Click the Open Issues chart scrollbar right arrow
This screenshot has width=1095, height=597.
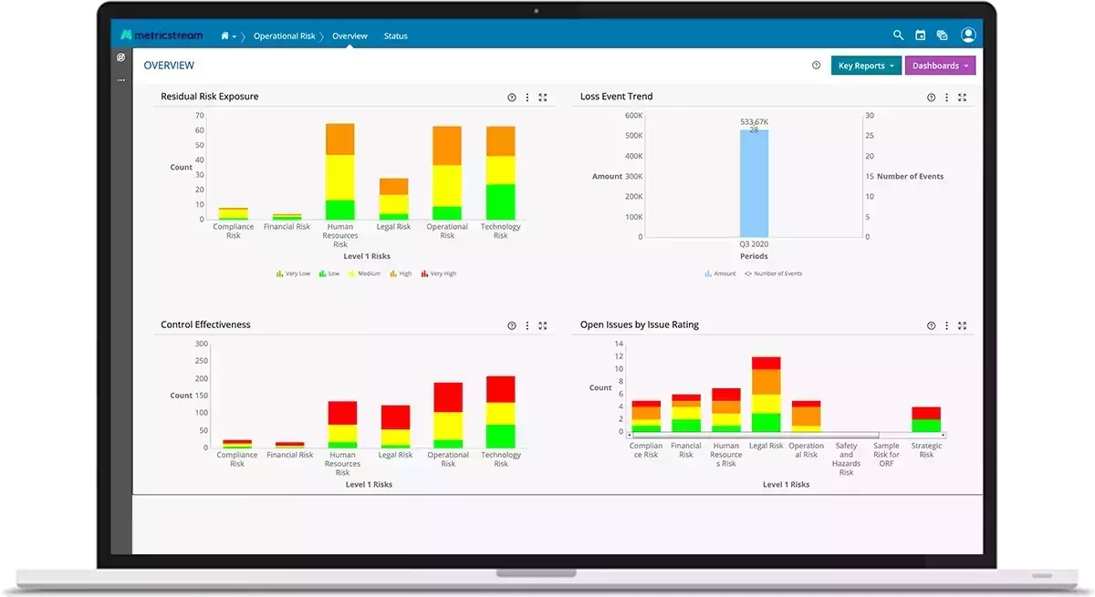944,436
